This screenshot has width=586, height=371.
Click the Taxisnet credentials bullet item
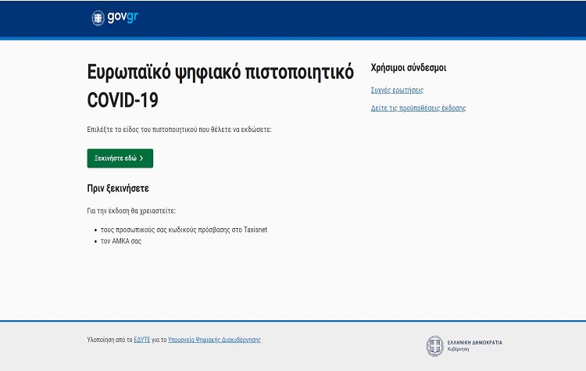coord(184,230)
